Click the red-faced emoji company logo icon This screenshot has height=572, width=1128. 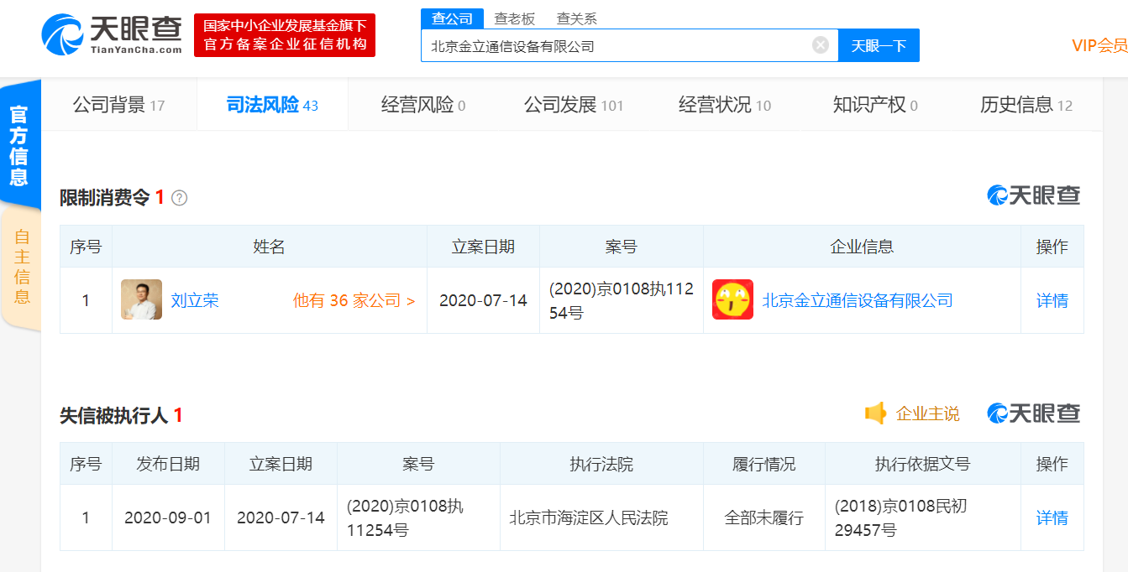pyautogui.click(x=732, y=299)
